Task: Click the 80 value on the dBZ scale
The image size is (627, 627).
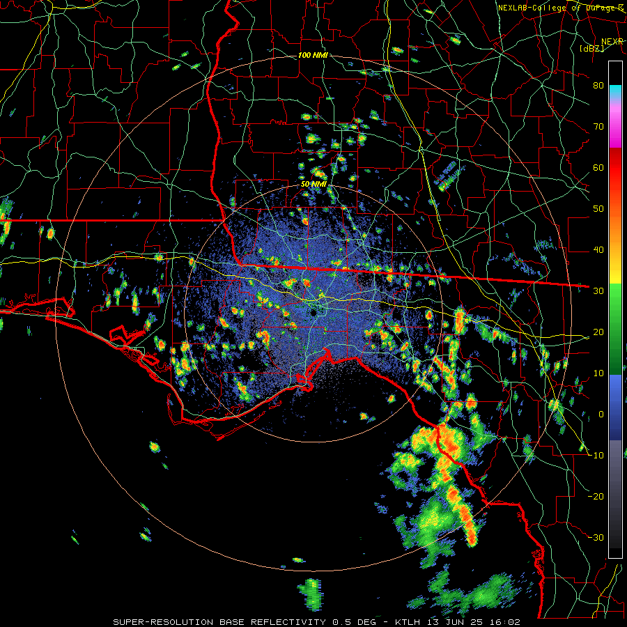Action: [x=598, y=86]
